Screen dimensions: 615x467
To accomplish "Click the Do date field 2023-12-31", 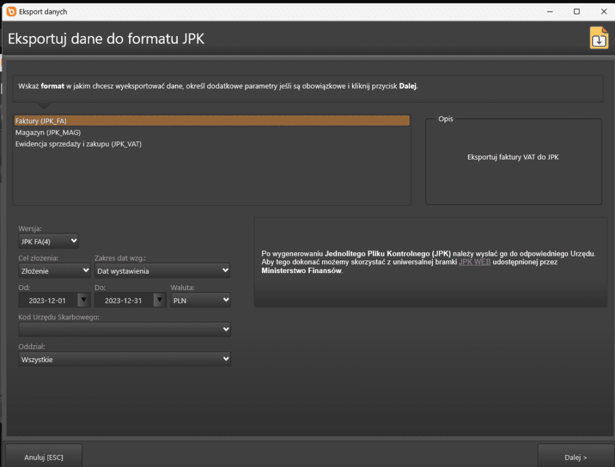I will (123, 300).
